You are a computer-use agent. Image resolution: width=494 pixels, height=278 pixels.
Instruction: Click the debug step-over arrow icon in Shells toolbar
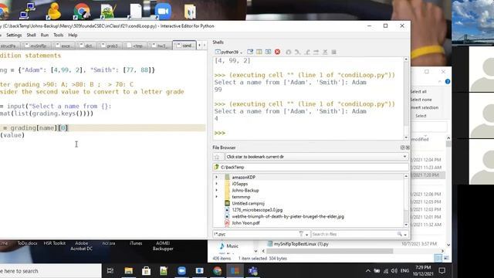point(297,52)
